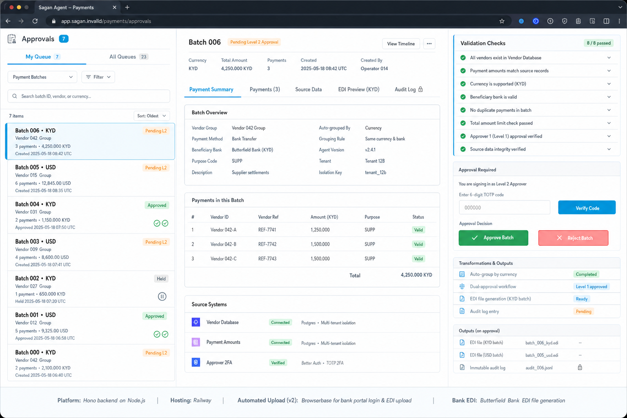Click the Approvals count badge 7
This screenshot has width=627, height=418.
coord(64,39)
